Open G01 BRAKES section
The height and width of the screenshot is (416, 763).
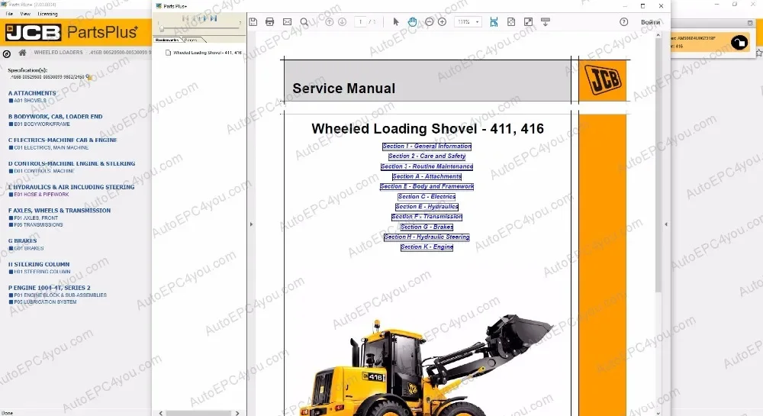point(26,248)
